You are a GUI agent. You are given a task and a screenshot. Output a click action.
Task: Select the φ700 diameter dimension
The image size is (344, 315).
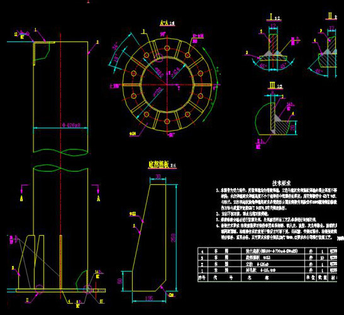point(157,92)
